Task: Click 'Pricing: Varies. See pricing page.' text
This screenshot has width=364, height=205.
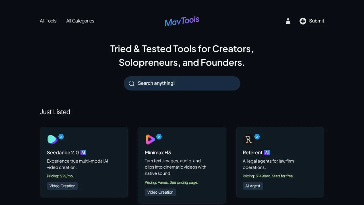Action: pos(171,183)
